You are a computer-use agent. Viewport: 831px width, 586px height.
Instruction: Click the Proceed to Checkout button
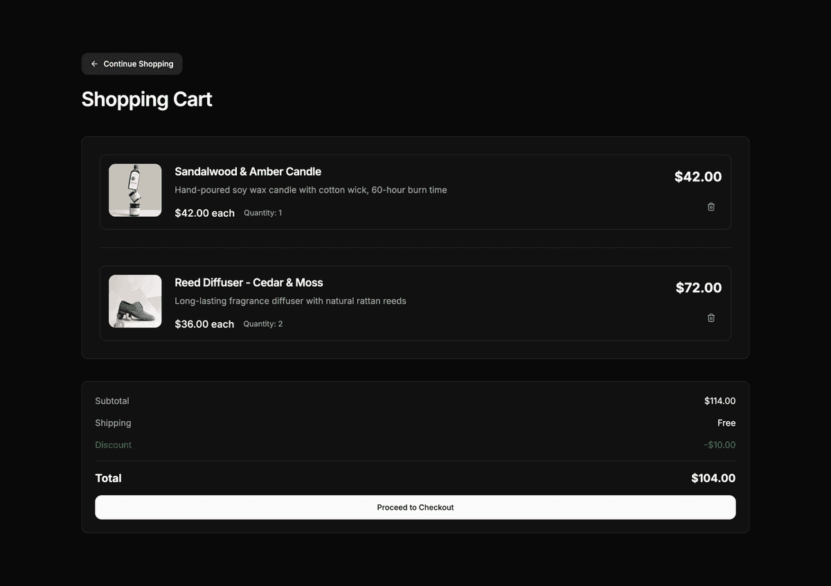(x=415, y=507)
